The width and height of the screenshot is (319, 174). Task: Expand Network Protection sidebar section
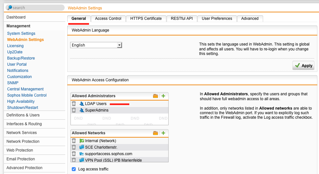click(23, 141)
